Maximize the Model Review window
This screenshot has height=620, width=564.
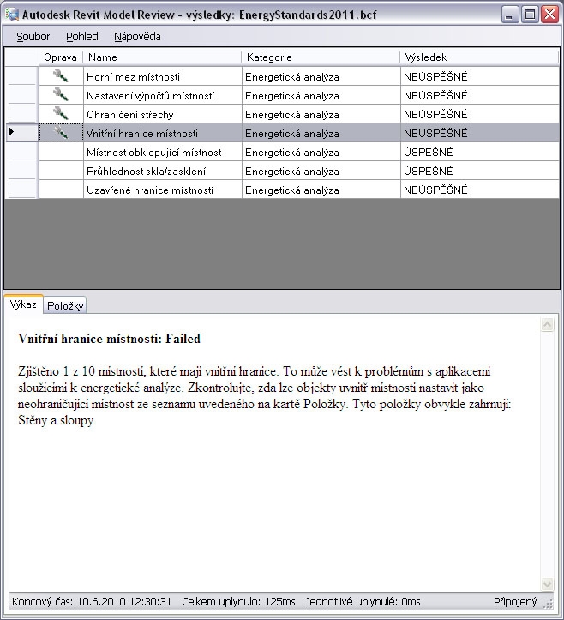[530, 15]
